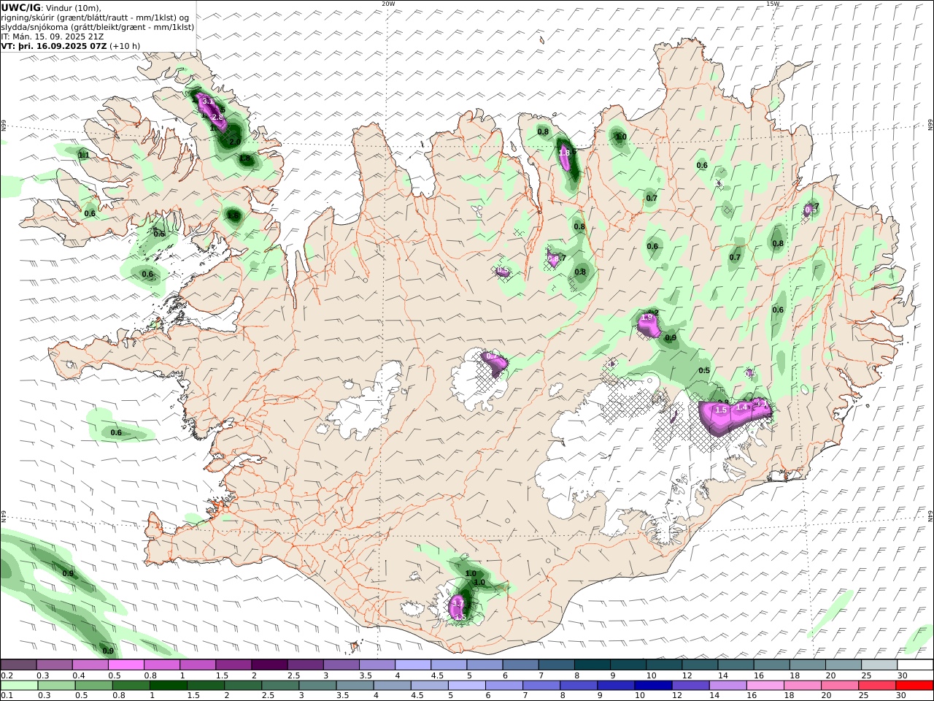
Task: Click the 0.5 value north of Vatnajökull
Action: click(704, 371)
